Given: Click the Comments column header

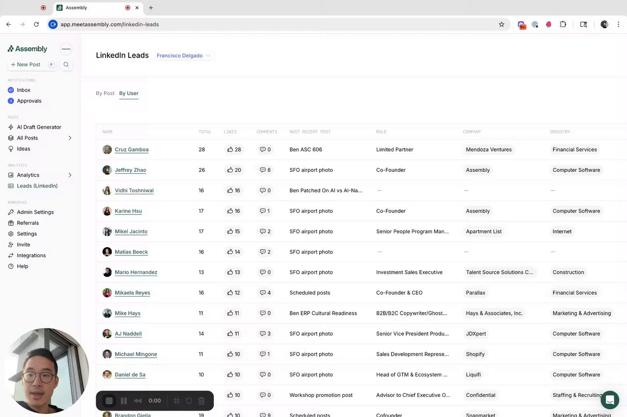Looking at the screenshot, I should click(267, 132).
